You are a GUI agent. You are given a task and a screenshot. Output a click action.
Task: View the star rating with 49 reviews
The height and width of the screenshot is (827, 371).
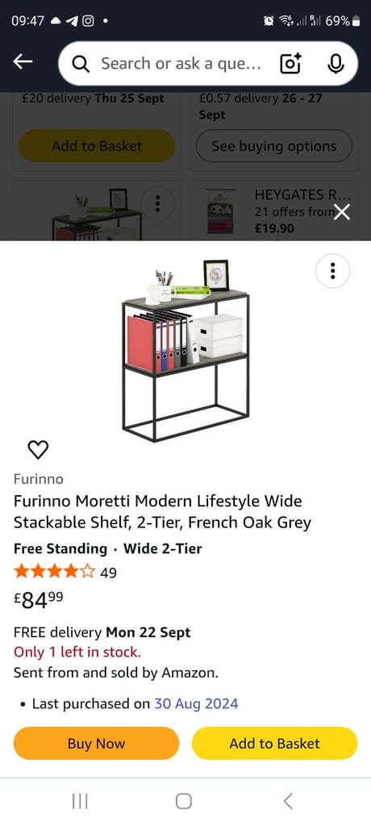coord(65,572)
